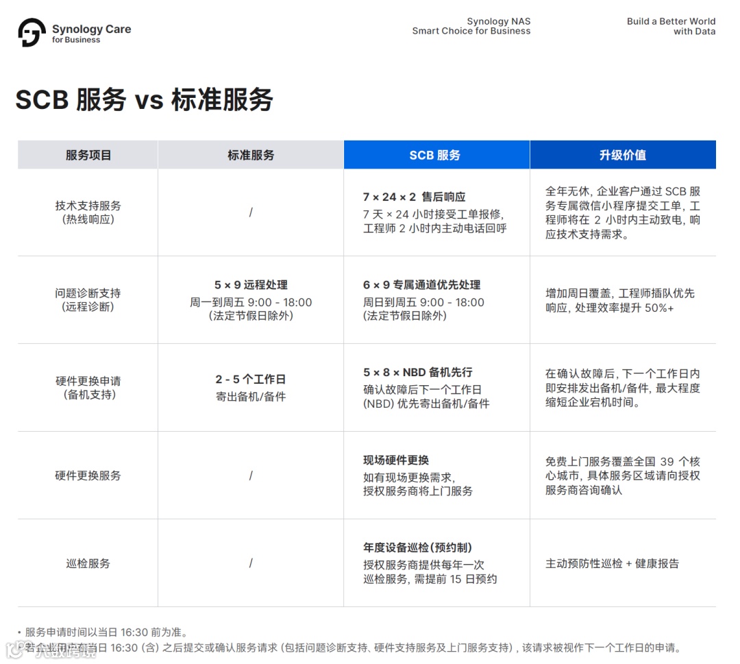Click the '年度设备巡检 (预约制)' title
This screenshot has width=740, height=664.
pos(417,548)
